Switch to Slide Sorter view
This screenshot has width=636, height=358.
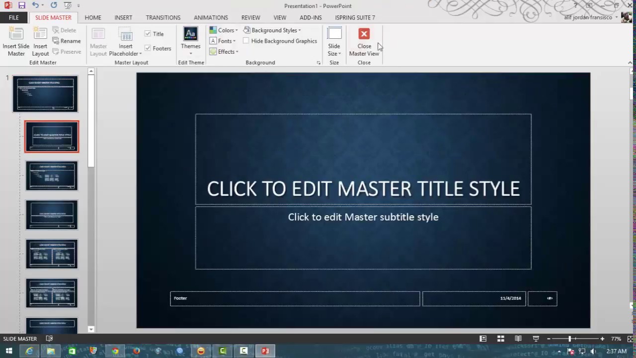(x=501, y=339)
